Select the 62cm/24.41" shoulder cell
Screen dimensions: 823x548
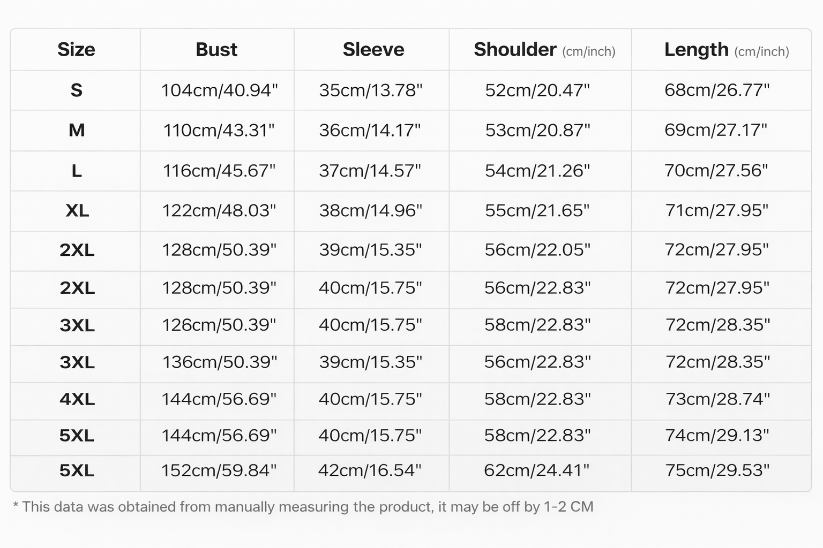click(x=537, y=470)
